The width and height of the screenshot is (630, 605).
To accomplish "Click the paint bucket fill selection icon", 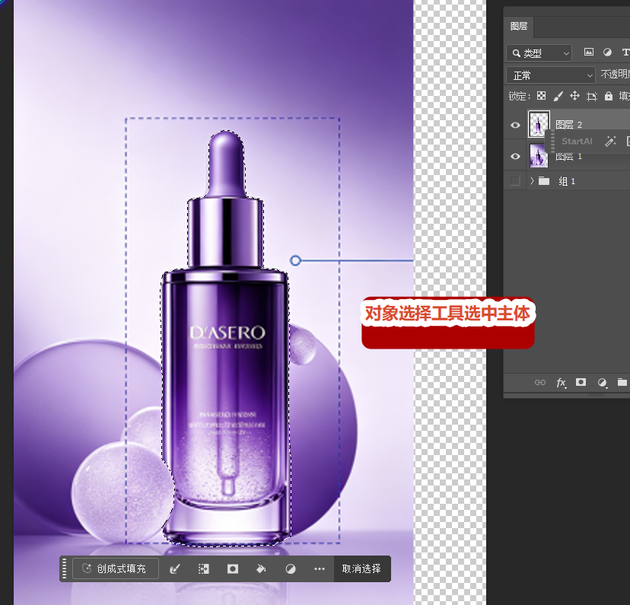I will [x=261, y=568].
